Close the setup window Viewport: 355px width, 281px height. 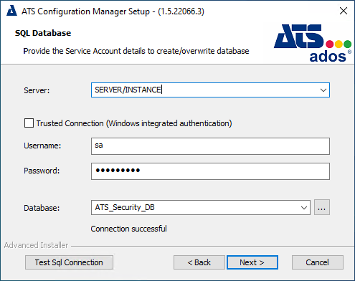pos(344,11)
